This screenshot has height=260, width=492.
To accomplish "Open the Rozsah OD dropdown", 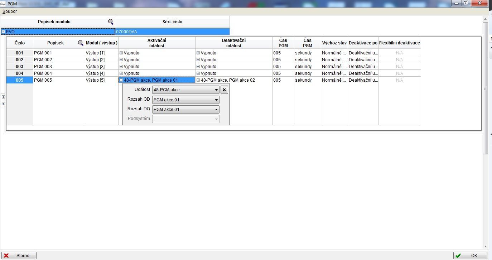I will 216,100.
